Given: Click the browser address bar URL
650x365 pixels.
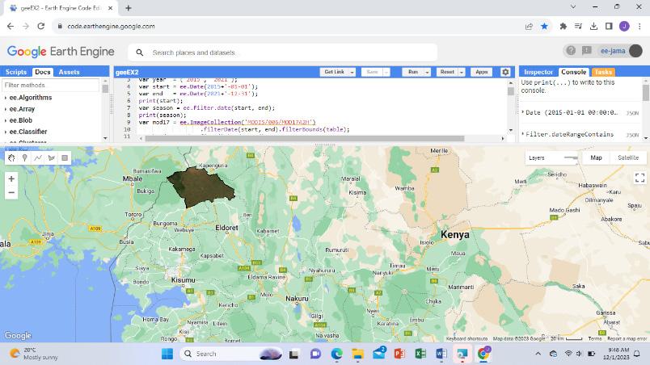Looking at the screenshot, I should coord(111,26).
